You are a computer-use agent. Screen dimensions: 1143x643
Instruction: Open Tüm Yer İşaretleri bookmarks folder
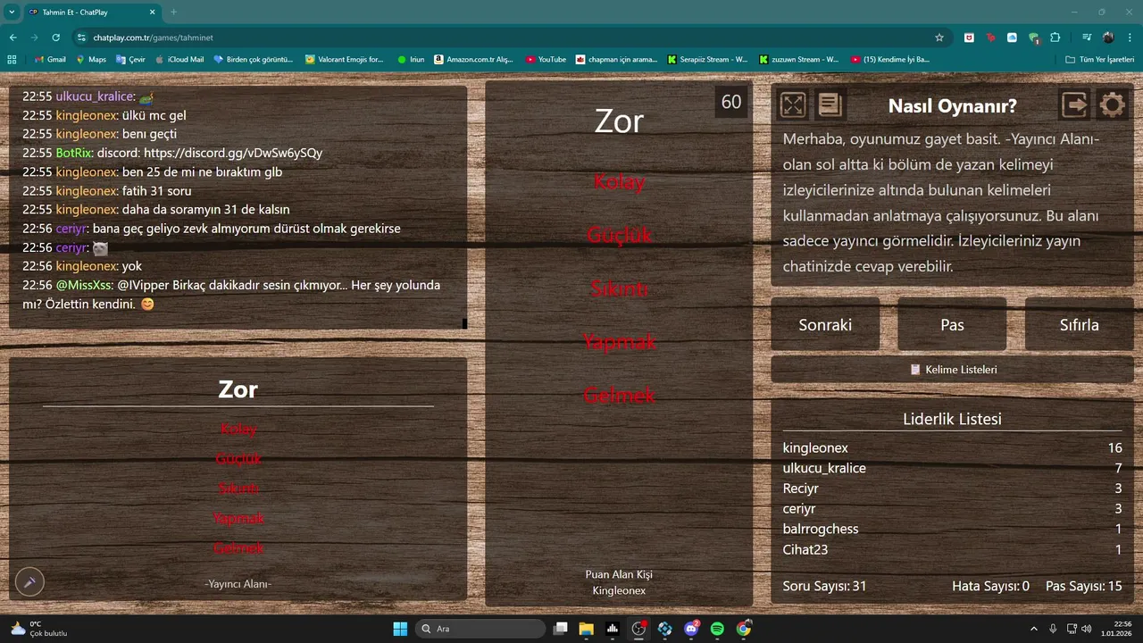click(1099, 59)
